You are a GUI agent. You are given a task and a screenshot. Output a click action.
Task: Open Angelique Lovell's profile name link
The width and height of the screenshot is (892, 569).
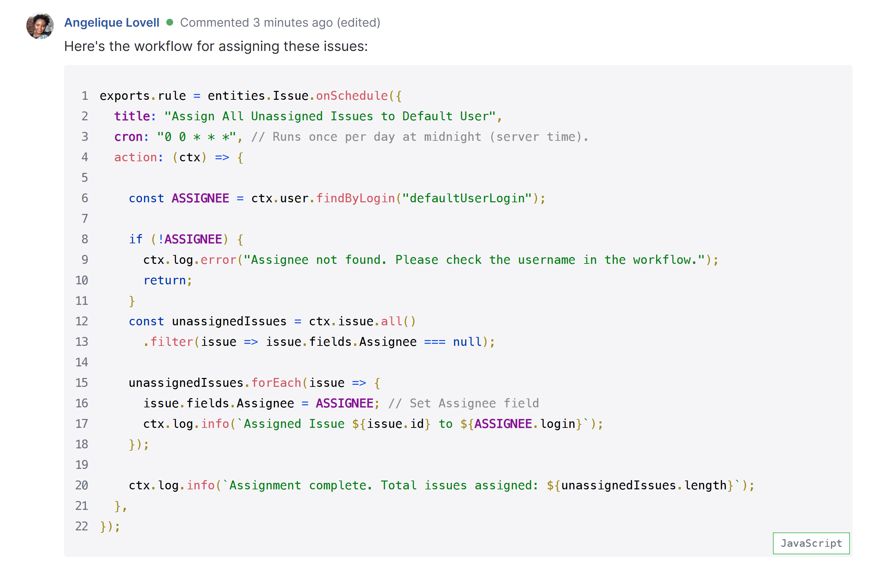point(112,23)
